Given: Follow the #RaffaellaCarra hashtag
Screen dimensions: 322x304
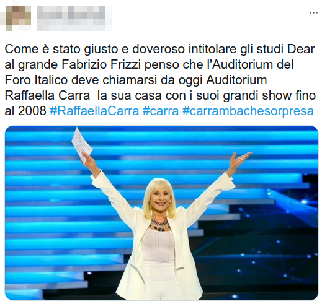Looking at the screenshot, I should (x=94, y=111).
